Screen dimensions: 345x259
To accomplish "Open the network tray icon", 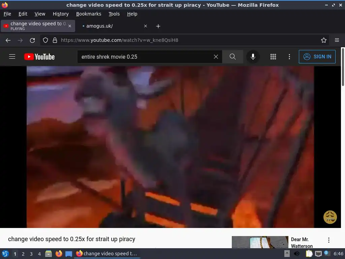I will tap(318, 254).
